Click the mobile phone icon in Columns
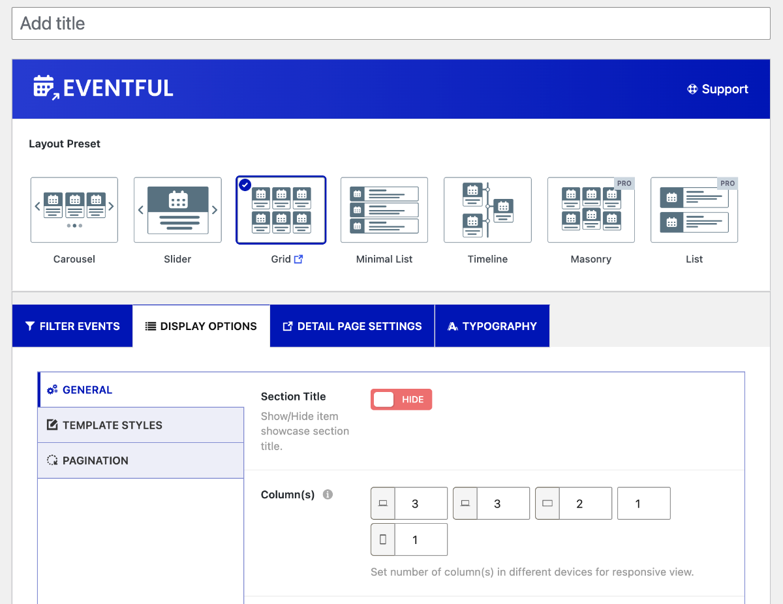Screen dimensions: 783x604 coord(383,539)
